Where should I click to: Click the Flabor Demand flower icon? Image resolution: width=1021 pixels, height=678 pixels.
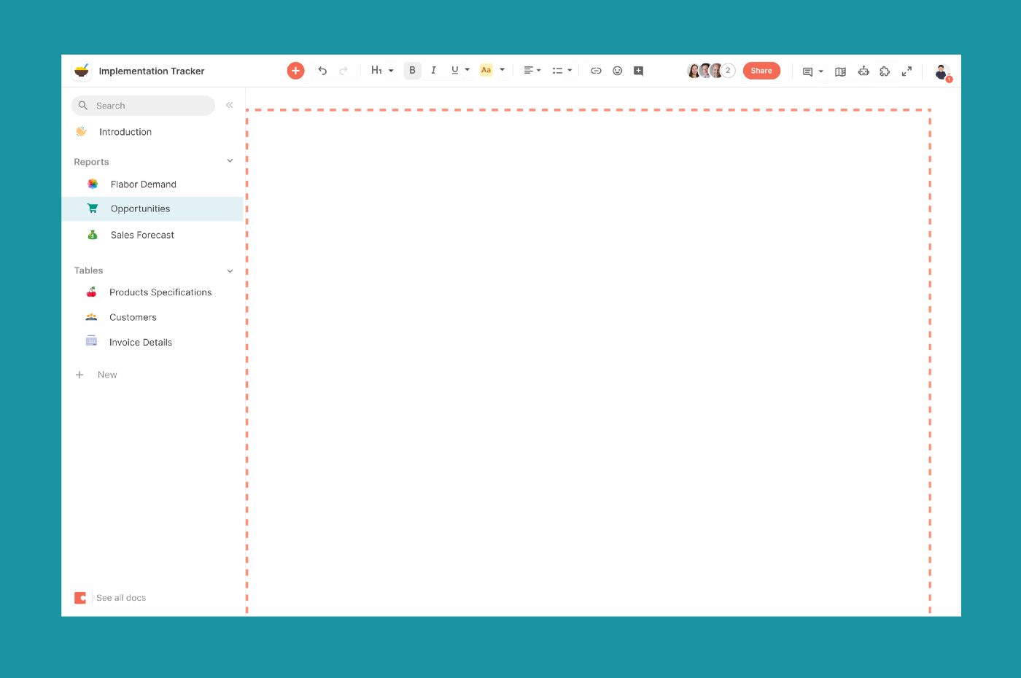pos(93,184)
